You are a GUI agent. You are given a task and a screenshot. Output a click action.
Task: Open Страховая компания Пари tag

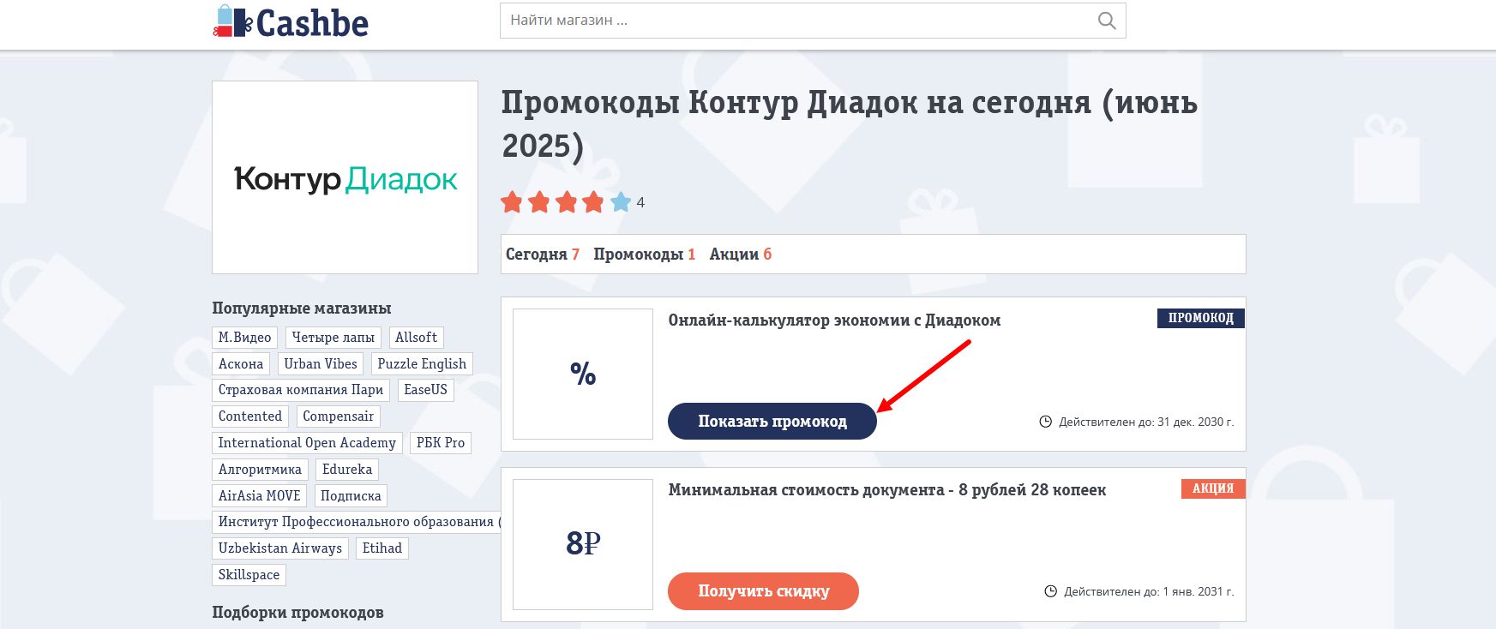click(x=301, y=390)
